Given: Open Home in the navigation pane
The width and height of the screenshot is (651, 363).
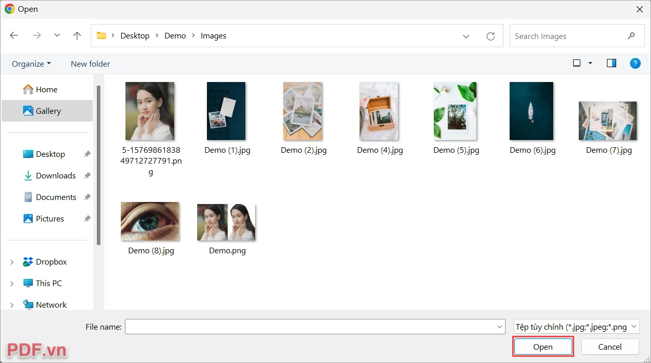Looking at the screenshot, I should [x=47, y=89].
